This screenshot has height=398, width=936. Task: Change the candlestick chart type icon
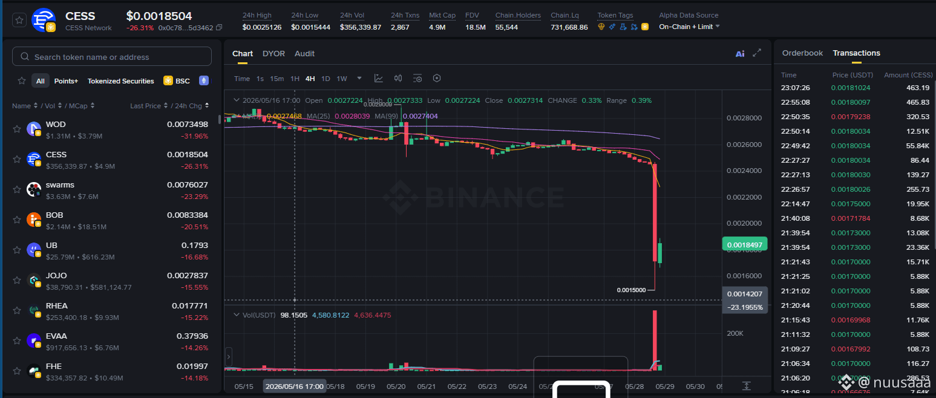pos(398,78)
